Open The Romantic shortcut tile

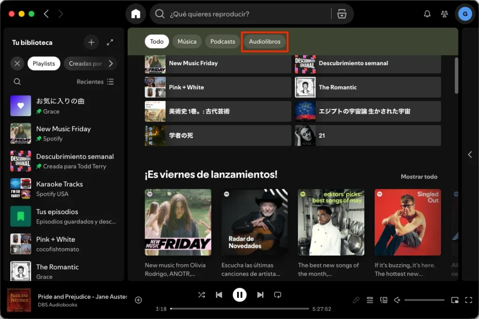point(368,87)
